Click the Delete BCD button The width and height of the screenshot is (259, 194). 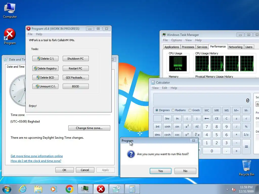coord(45,77)
